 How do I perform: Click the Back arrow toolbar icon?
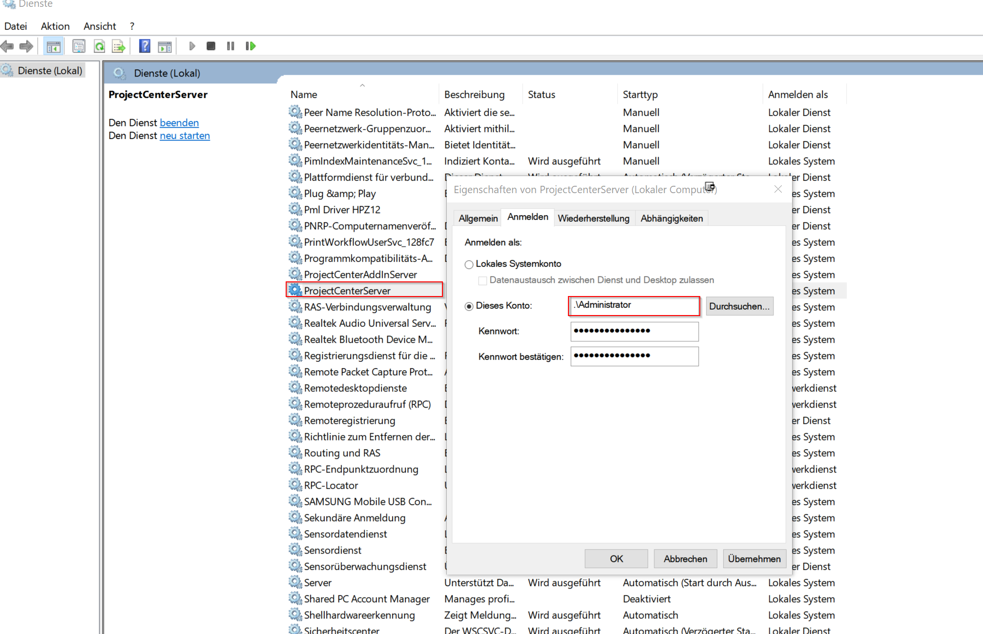coord(7,46)
